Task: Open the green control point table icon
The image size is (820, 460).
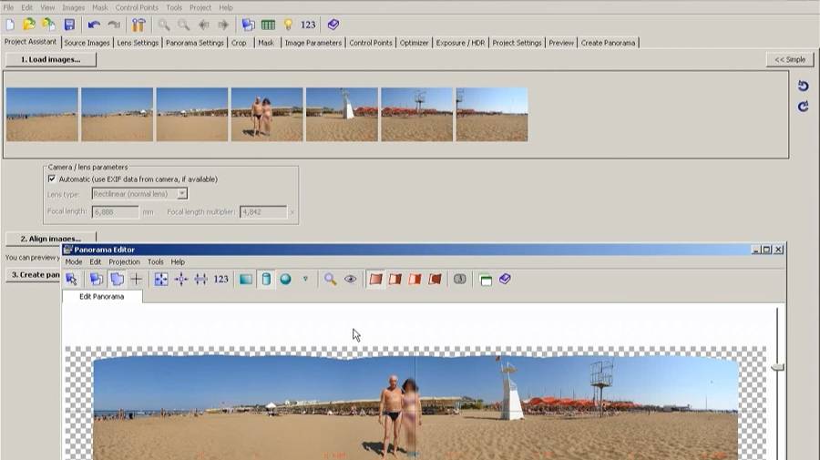Action: [268, 25]
